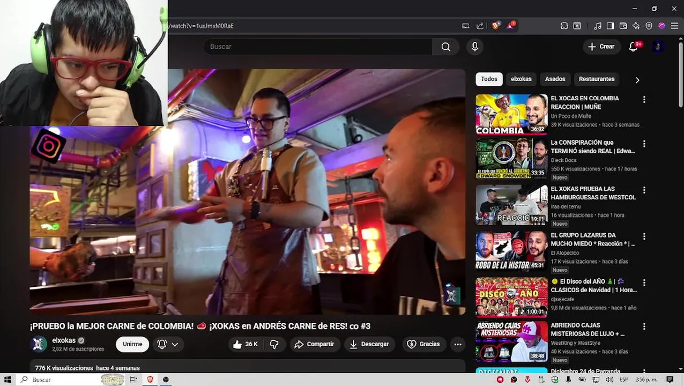Click the browser address bar URL
The width and height of the screenshot is (684, 386).
coord(202,26)
